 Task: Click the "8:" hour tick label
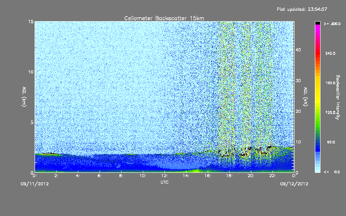point(122,176)
